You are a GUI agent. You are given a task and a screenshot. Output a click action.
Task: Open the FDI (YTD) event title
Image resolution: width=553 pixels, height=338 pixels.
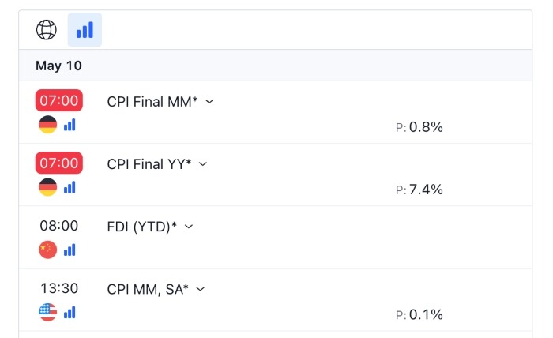click(x=141, y=227)
